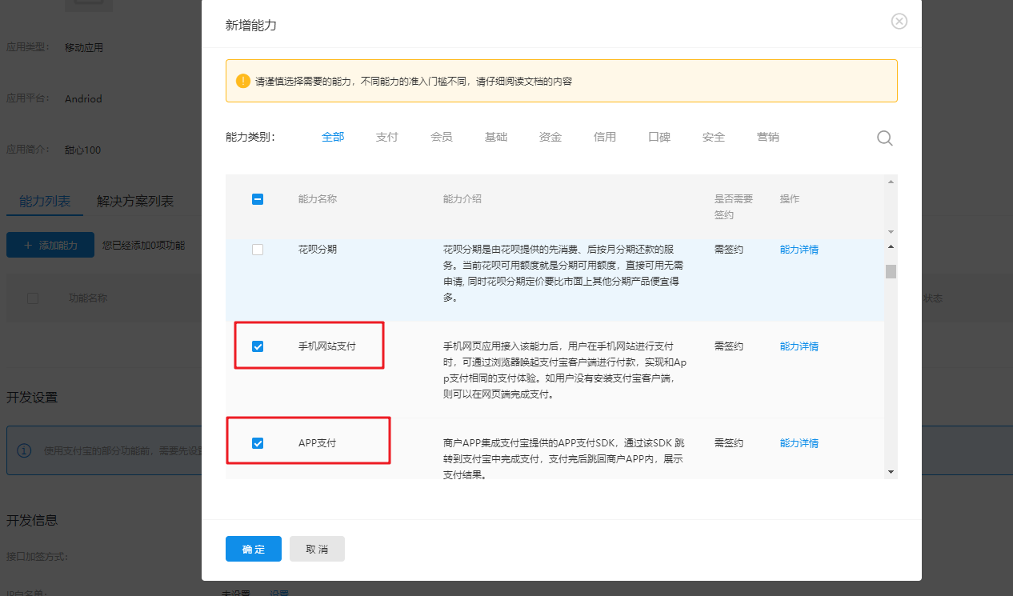Select the 口碑 category tab

pos(659,137)
